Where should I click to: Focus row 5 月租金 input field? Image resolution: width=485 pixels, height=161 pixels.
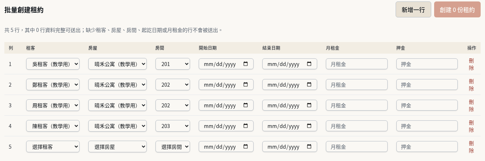pyautogui.click(x=357, y=146)
